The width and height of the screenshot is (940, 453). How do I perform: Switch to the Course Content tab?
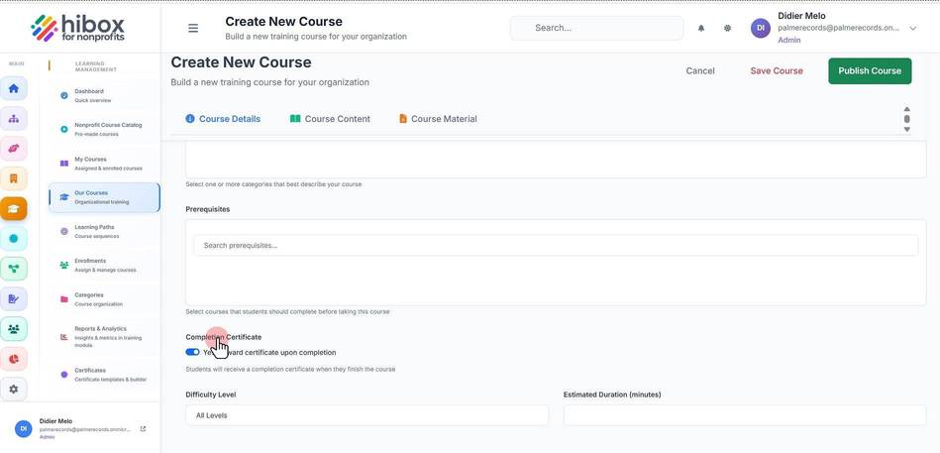[330, 119]
